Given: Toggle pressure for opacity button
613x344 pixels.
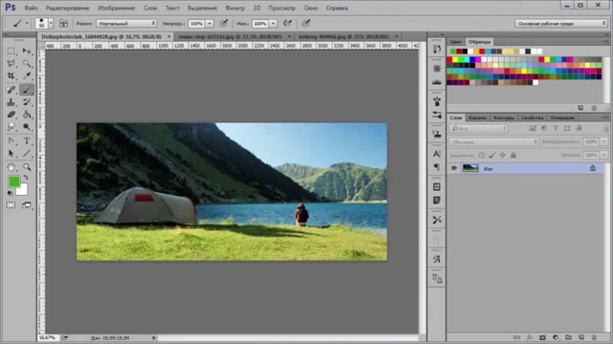Looking at the screenshot, I should tap(223, 23).
